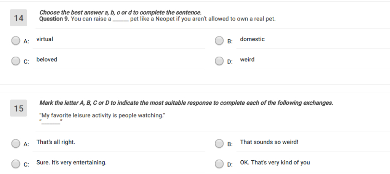Image resolution: width=390 pixels, height=174 pixels.
Task: Select radio button B for question 15
Action: [x=219, y=144]
